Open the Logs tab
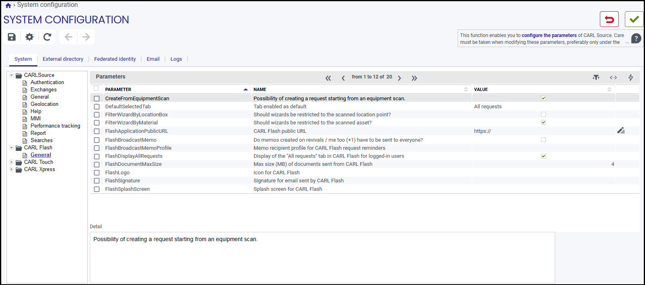The height and width of the screenshot is (285, 645). coord(176,59)
